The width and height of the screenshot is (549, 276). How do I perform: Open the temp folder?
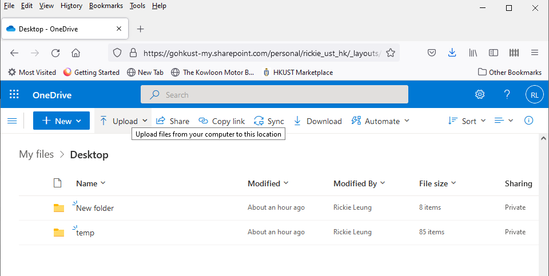[85, 233]
